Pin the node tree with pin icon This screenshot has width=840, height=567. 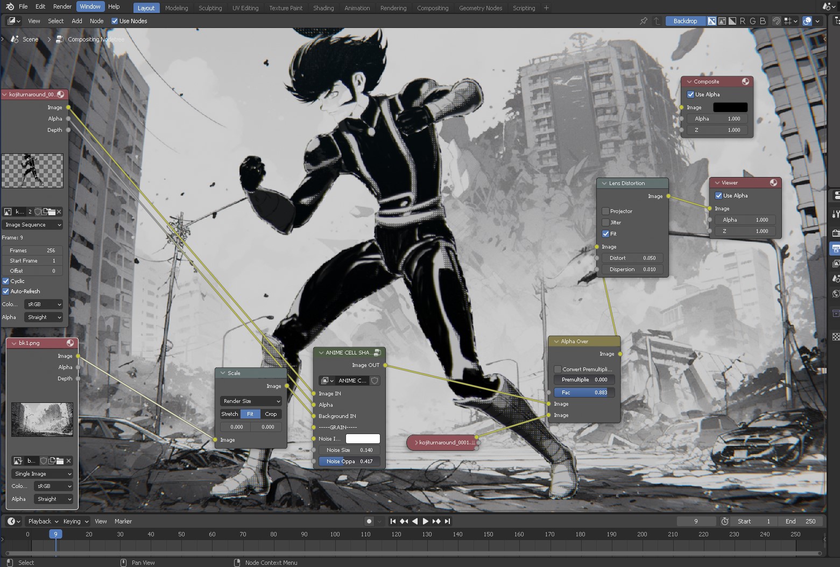(644, 21)
